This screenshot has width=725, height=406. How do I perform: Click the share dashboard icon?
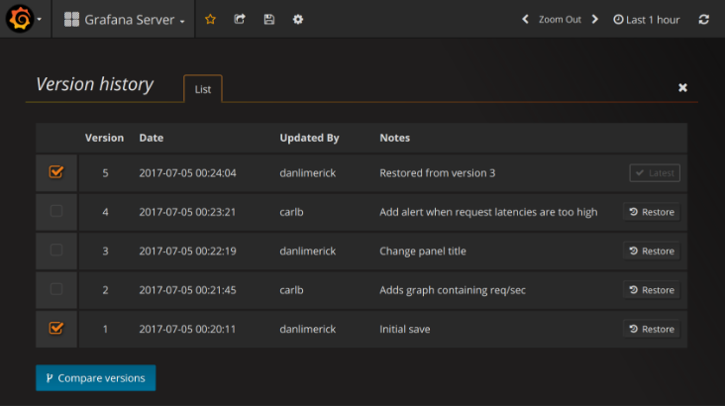[240, 19]
